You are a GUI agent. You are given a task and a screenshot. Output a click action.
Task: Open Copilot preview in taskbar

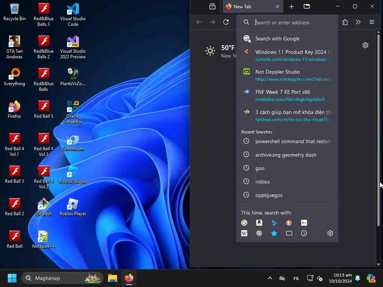tap(371, 278)
